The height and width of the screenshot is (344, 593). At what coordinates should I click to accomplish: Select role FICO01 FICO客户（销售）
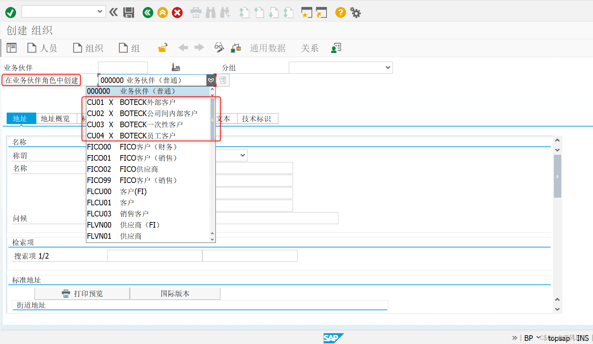(148, 158)
